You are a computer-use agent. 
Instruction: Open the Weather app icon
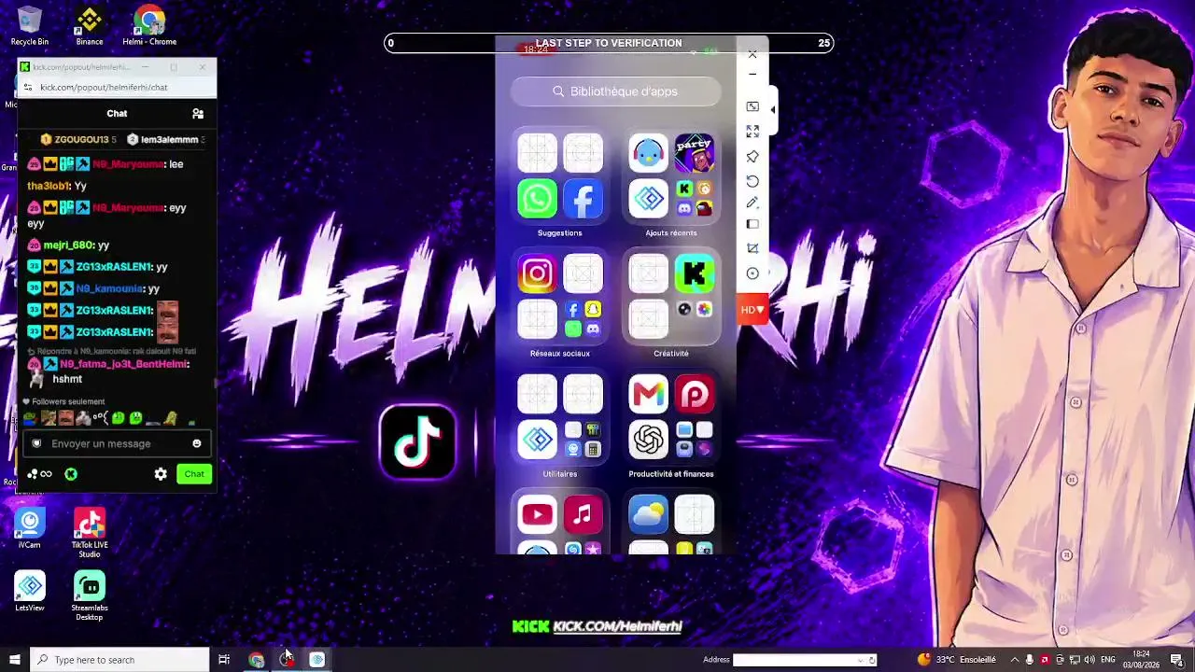(x=648, y=514)
